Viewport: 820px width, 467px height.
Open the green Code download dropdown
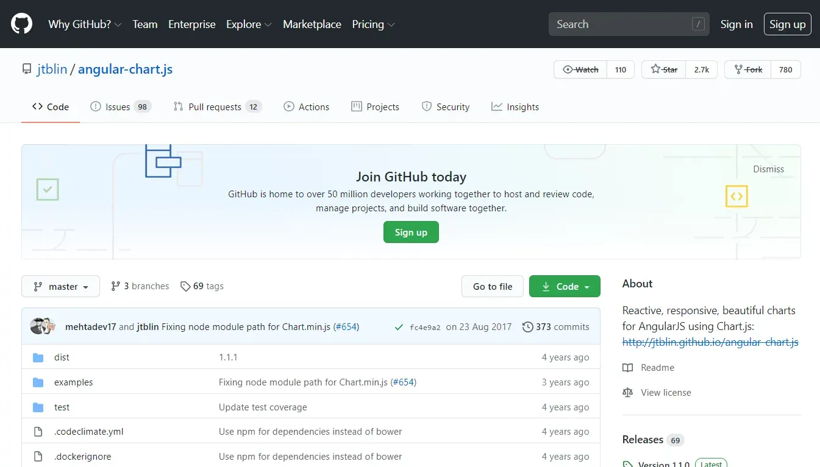tap(565, 286)
